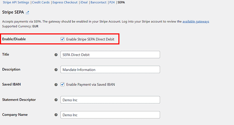This screenshot has height=125, width=234.
Task: Focus the Company Name input field
Action: (x=110, y=115)
